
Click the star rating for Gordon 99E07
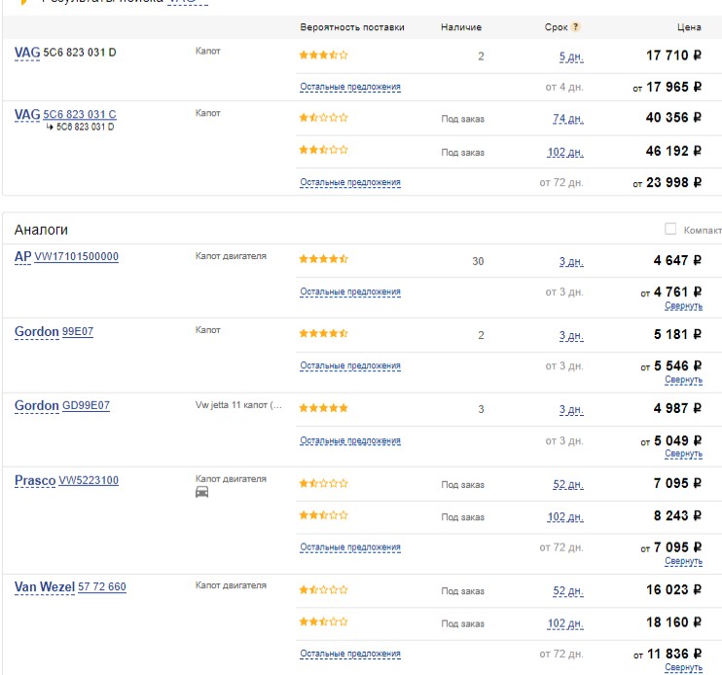pyautogui.click(x=324, y=333)
